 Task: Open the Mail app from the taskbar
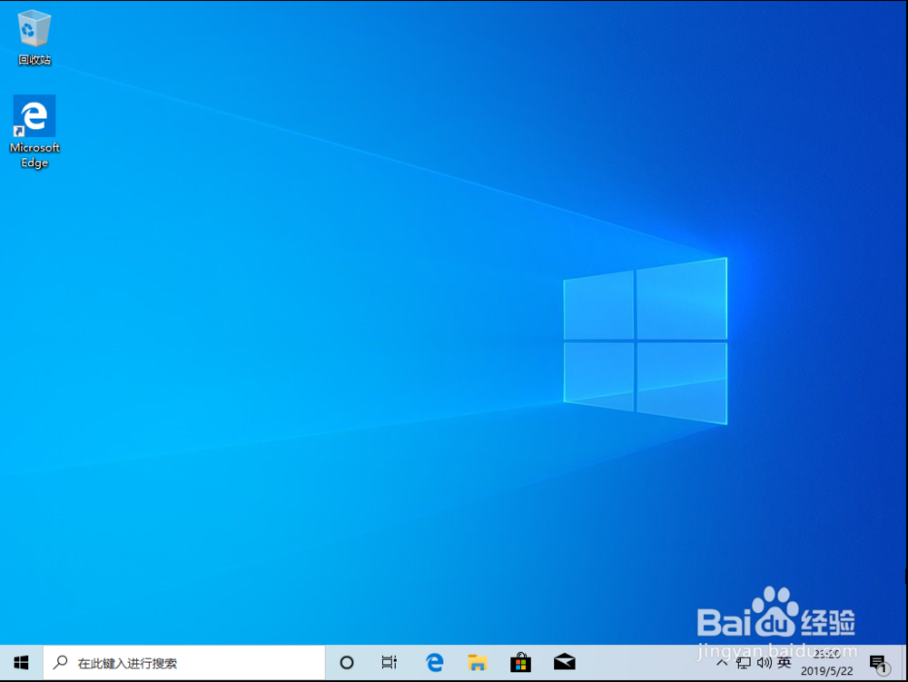(564, 663)
